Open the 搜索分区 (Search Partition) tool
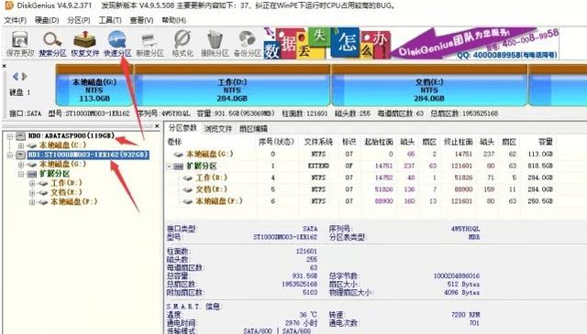 pos(52,44)
